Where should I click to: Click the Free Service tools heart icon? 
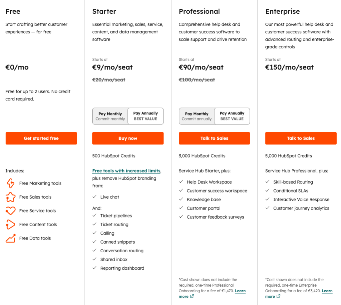[x=10, y=211]
